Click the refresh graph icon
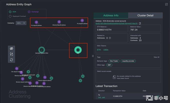The image size is (170, 103). [x=11, y=60]
